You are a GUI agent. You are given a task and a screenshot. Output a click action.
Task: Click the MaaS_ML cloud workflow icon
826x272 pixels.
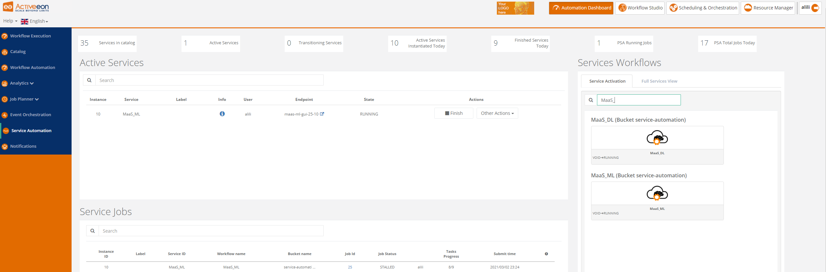tap(657, 193)
